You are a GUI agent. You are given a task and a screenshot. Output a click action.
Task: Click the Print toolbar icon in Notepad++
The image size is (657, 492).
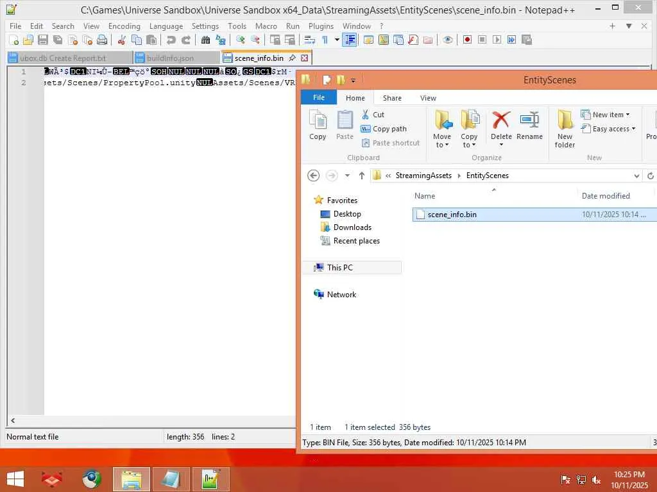[102, 40]
